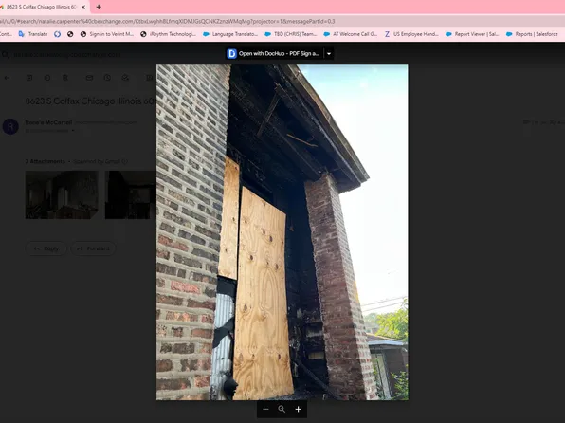Screen dimensions: 565x423
Task: Zoom in using the plus icon
Action: [298, 410]
